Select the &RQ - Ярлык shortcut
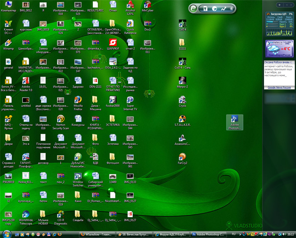The image size is (296, 238). pos(8,123)
